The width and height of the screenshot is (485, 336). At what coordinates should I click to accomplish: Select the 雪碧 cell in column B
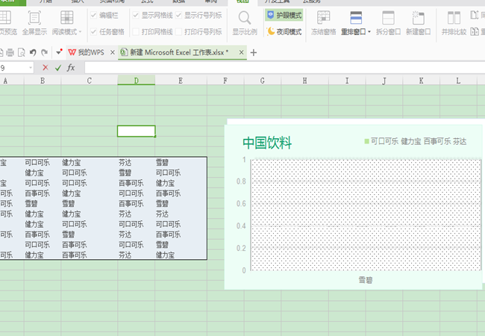coord(43,204)
